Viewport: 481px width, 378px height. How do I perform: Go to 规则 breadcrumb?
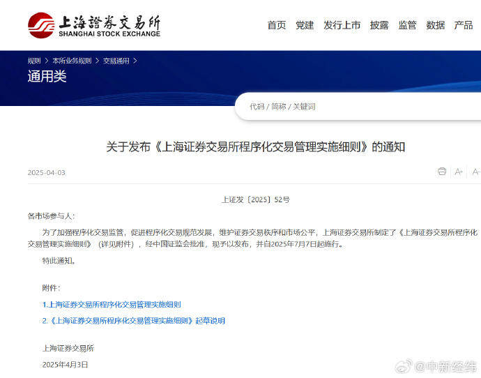coord(34,61)
